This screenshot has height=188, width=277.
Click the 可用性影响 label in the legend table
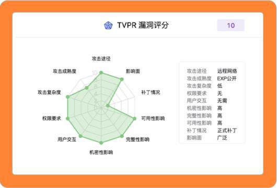coord(199,123)
